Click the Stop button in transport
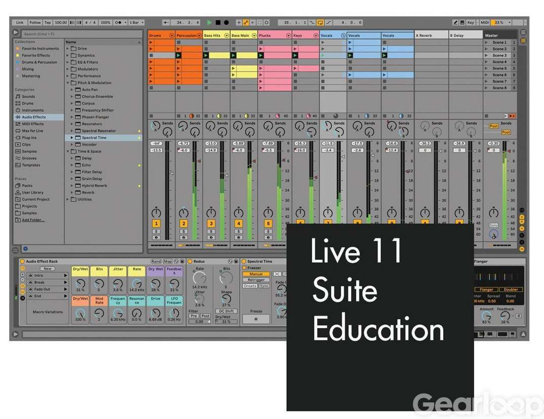The image size is (544, 419). [218, 23]
